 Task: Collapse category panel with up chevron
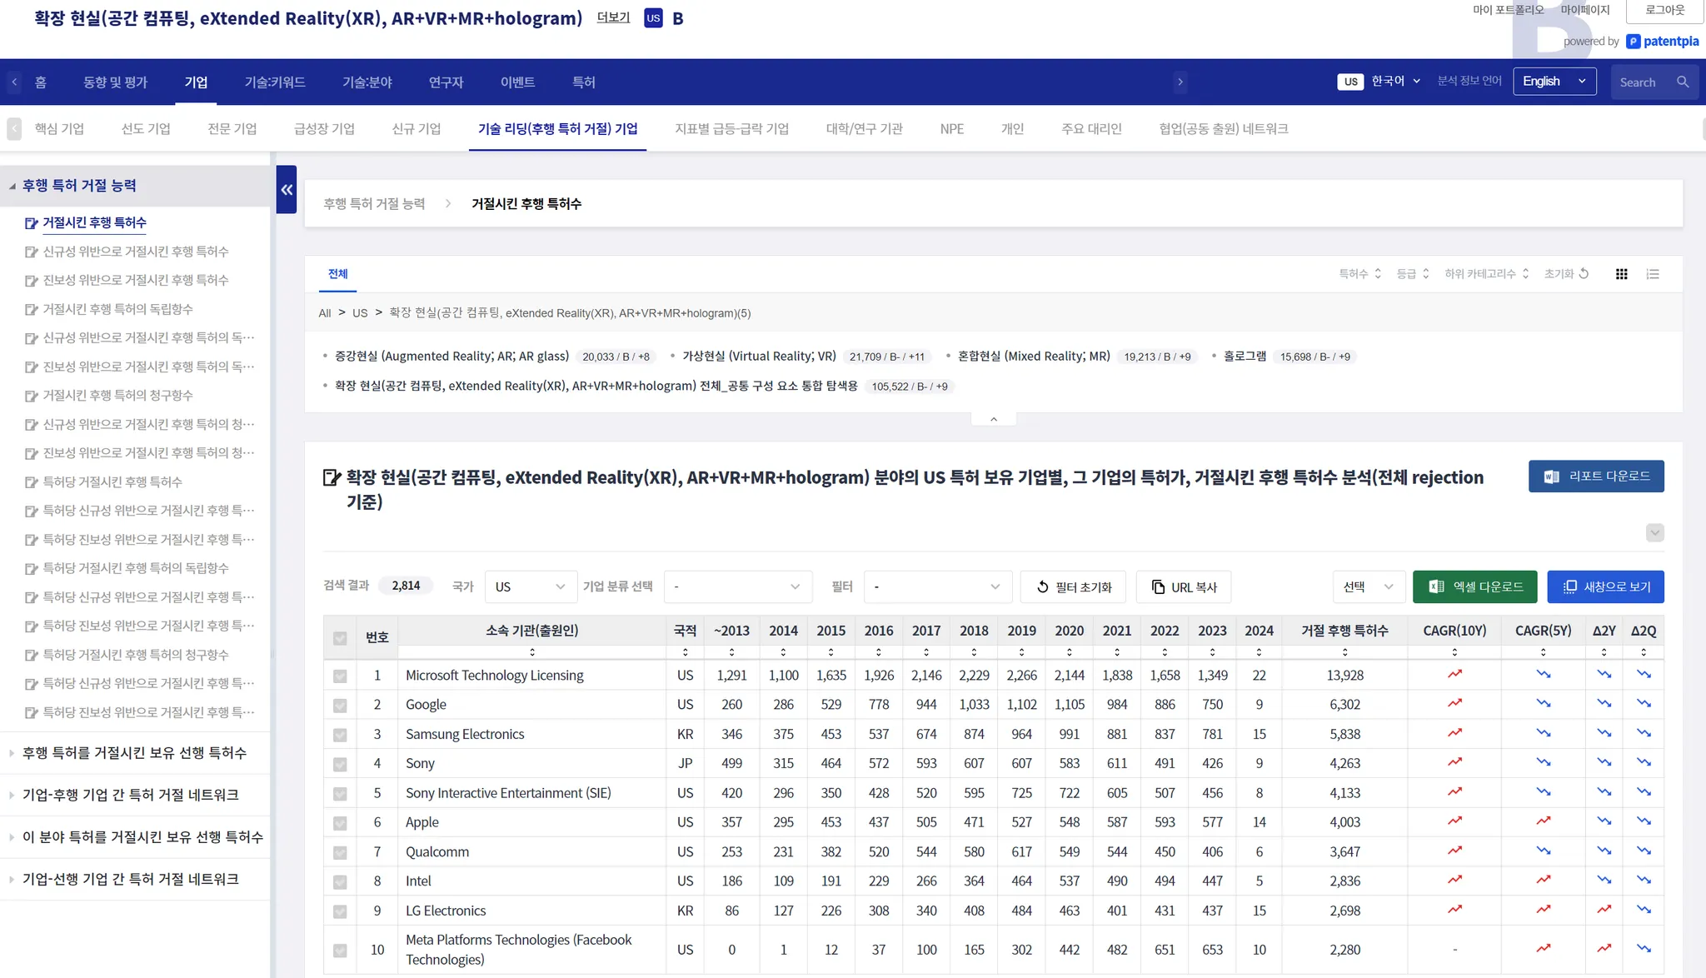click(993, 419)
